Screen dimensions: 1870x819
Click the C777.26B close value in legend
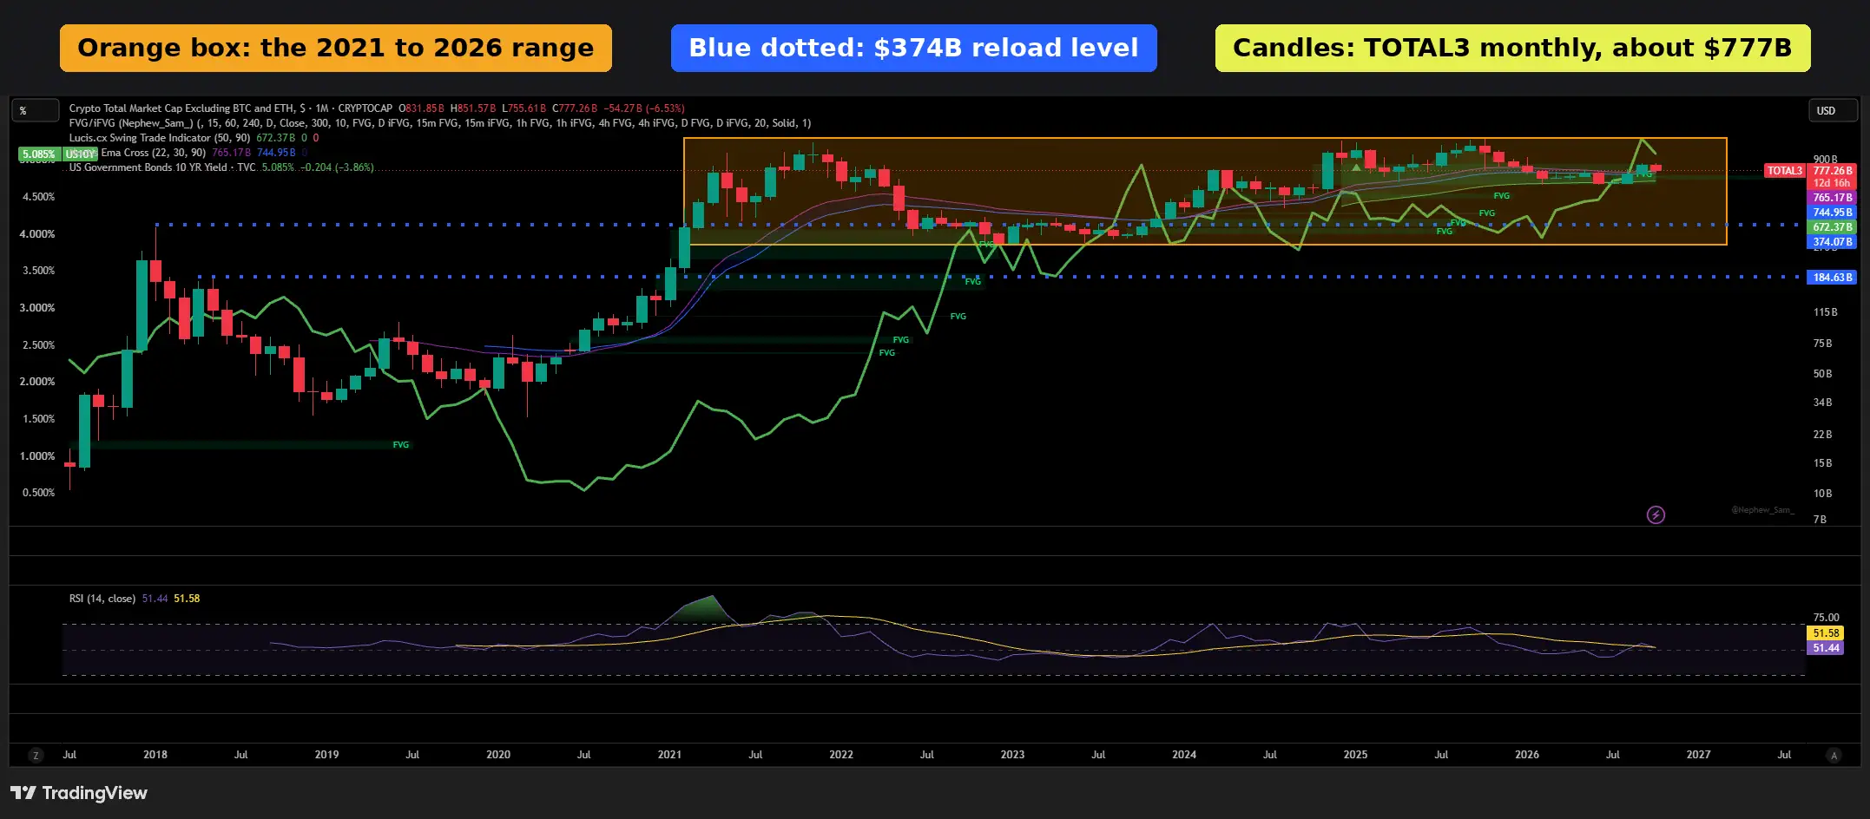pyautogui.click(x=575, y=108)
